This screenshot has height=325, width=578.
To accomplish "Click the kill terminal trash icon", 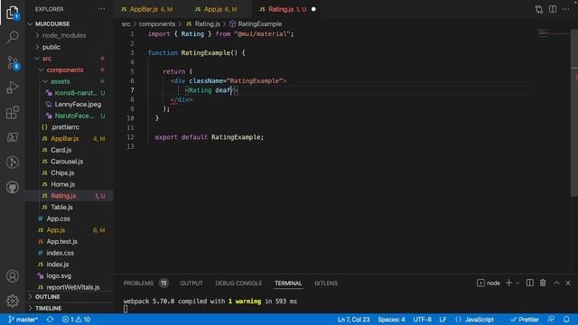I will coord(543,283).
